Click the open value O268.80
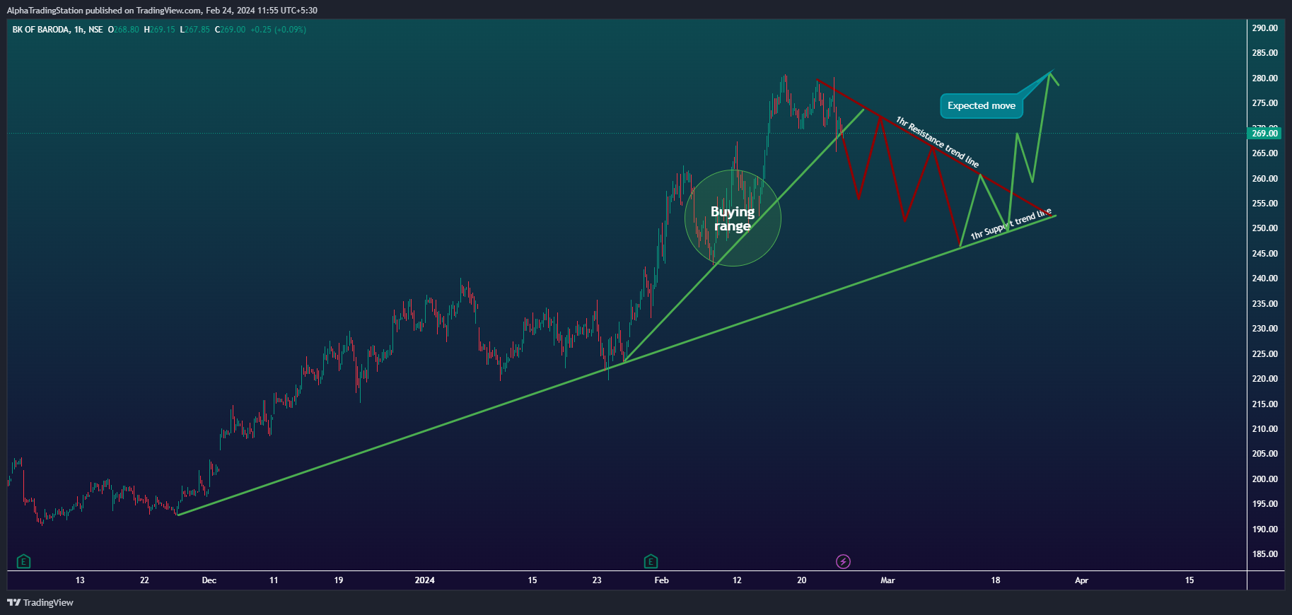This screenshot has width=1292, height=615. pyautogui.click(x=124, y=30)
